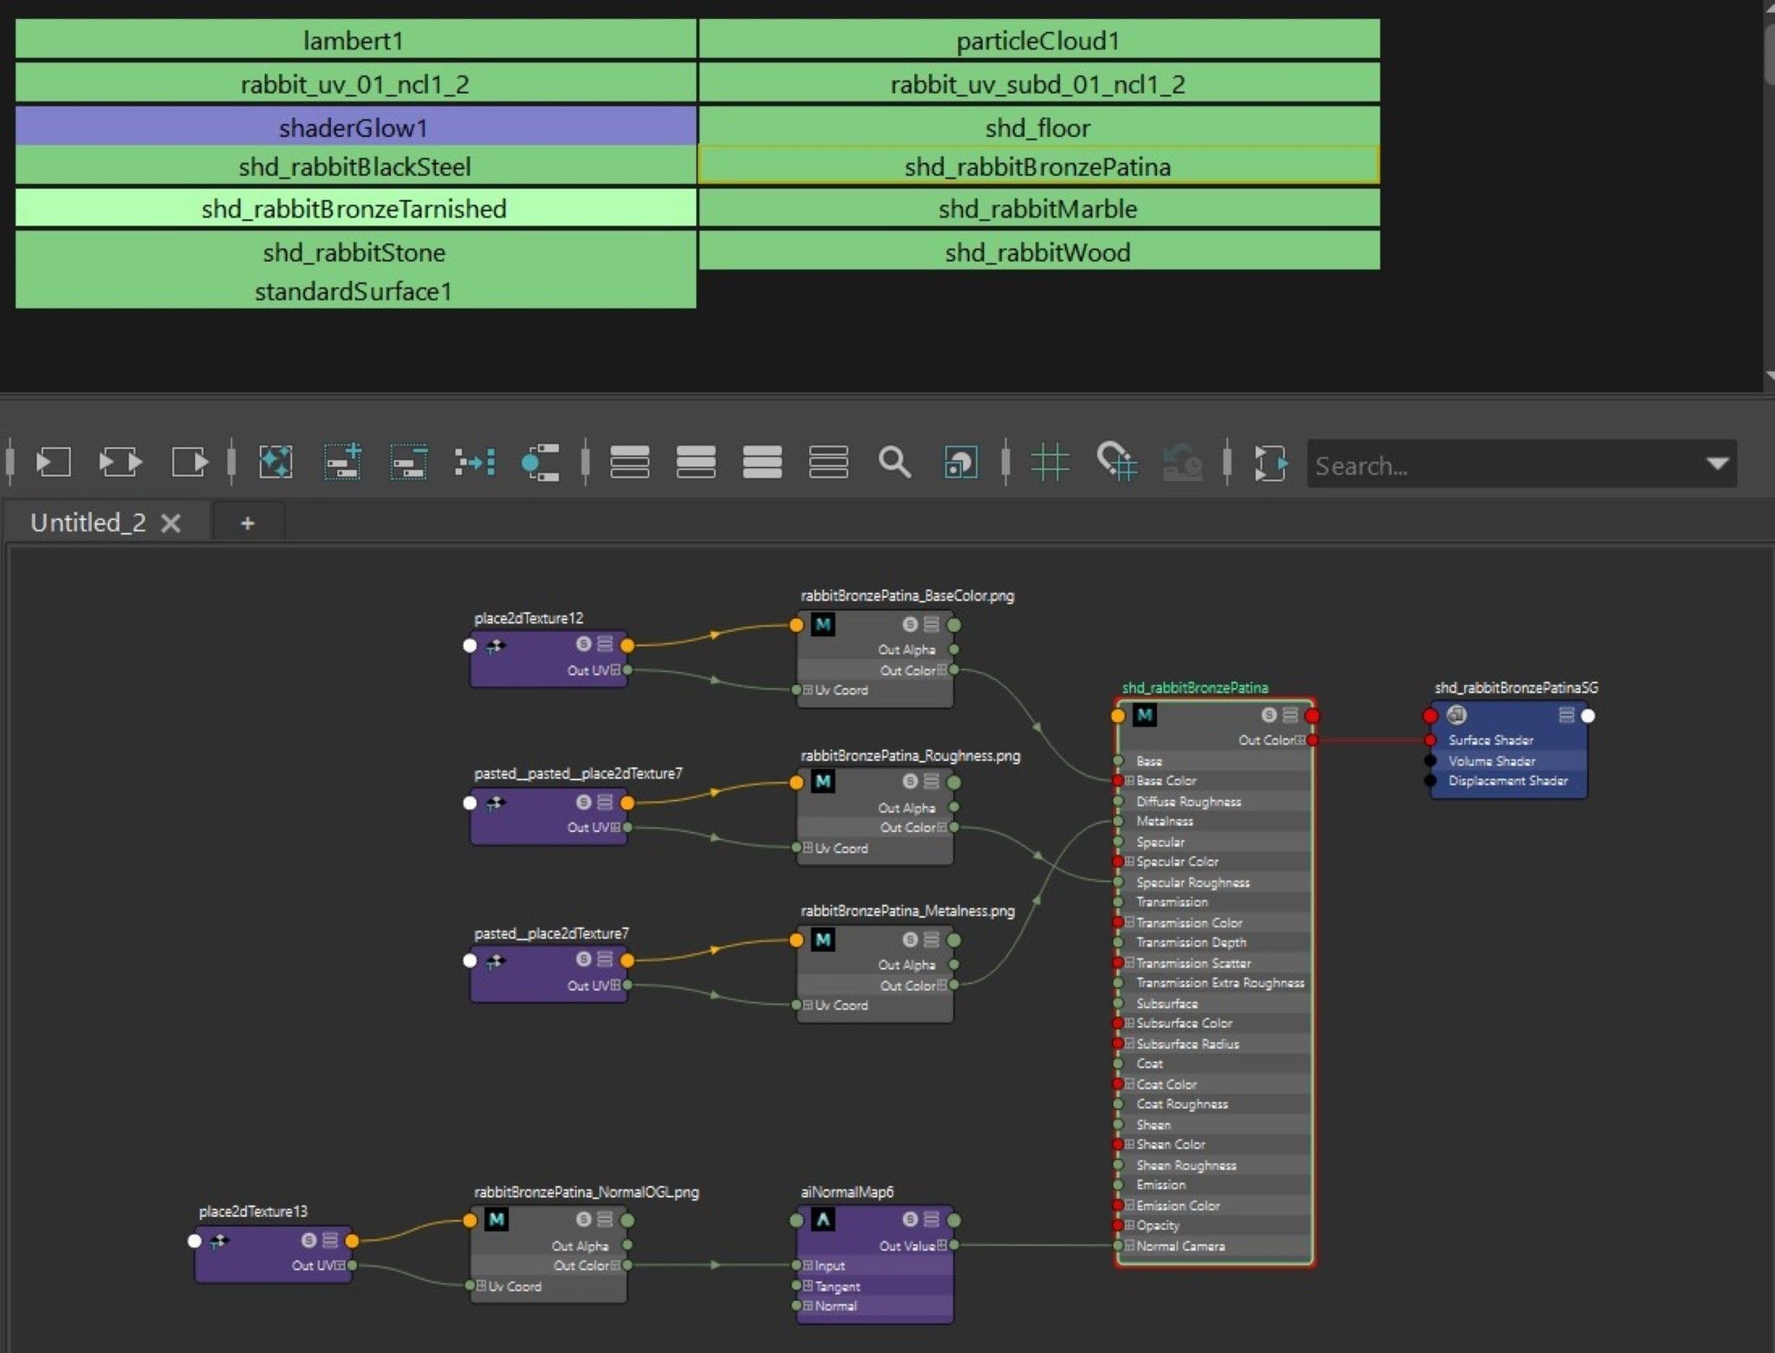This screenshot has width=1775, height=1353.
Task: Toggle the grid display icon
Action: coord(1050,462)
